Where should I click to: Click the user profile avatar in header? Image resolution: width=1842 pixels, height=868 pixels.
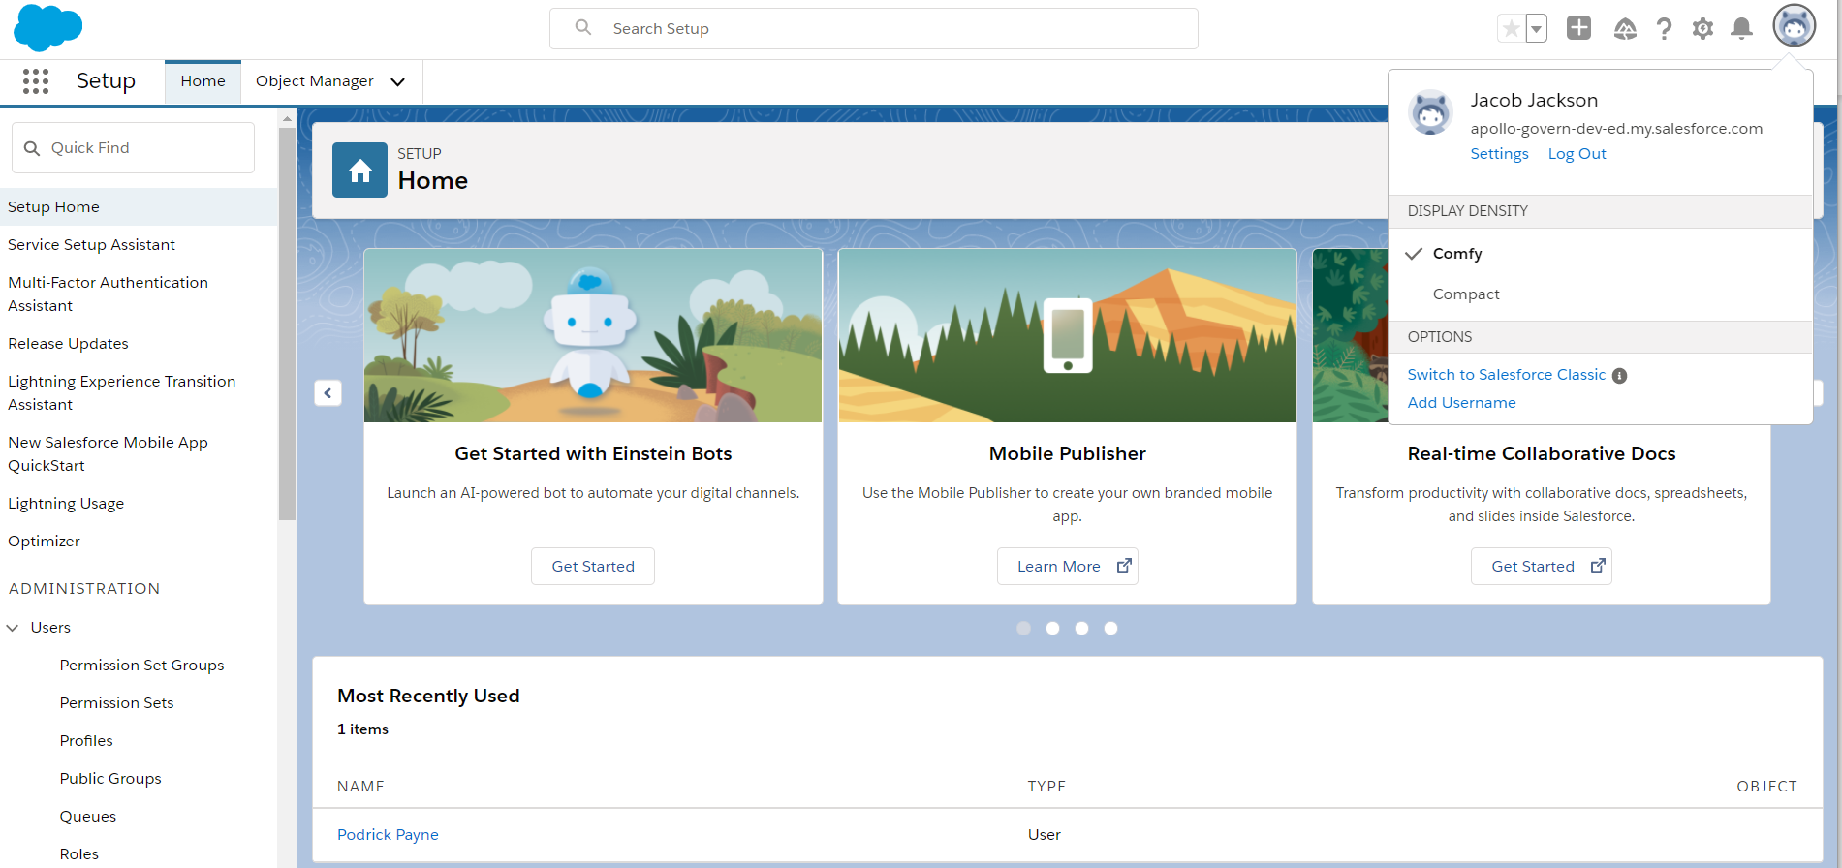[1794, 26]
